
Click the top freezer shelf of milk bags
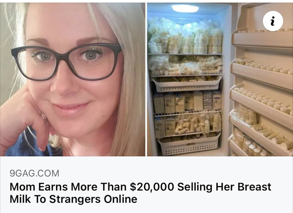[185, 36]
